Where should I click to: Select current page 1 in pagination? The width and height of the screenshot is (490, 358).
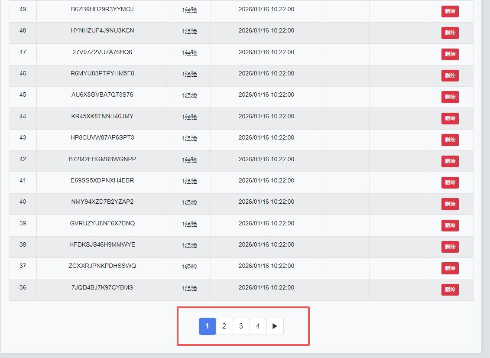tap(207, 326)
